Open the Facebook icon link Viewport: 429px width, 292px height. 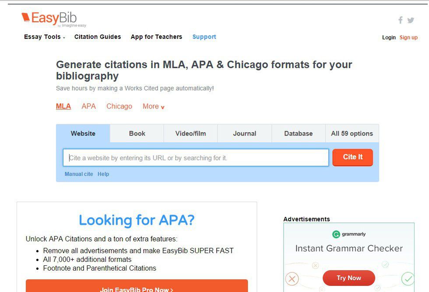tap(400, 20)
